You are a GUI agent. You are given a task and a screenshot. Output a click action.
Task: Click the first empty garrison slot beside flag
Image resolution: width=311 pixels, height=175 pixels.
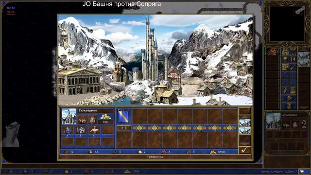[139, 116]
